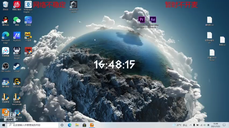Launch MyASUS desktop shortcut

pyautogui.click(x=17, y=37)
